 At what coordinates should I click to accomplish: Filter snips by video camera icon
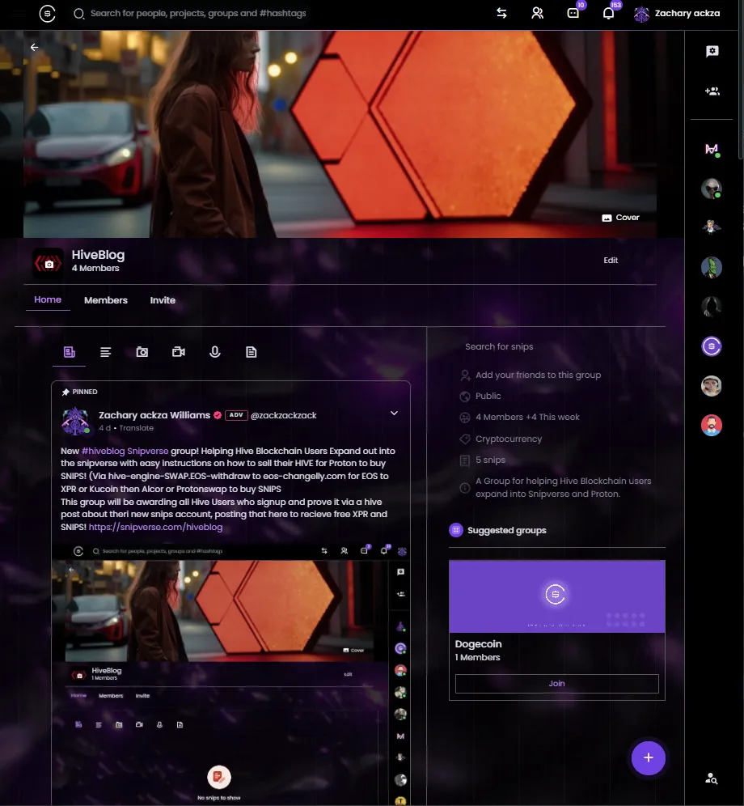(x=178, y=352)
